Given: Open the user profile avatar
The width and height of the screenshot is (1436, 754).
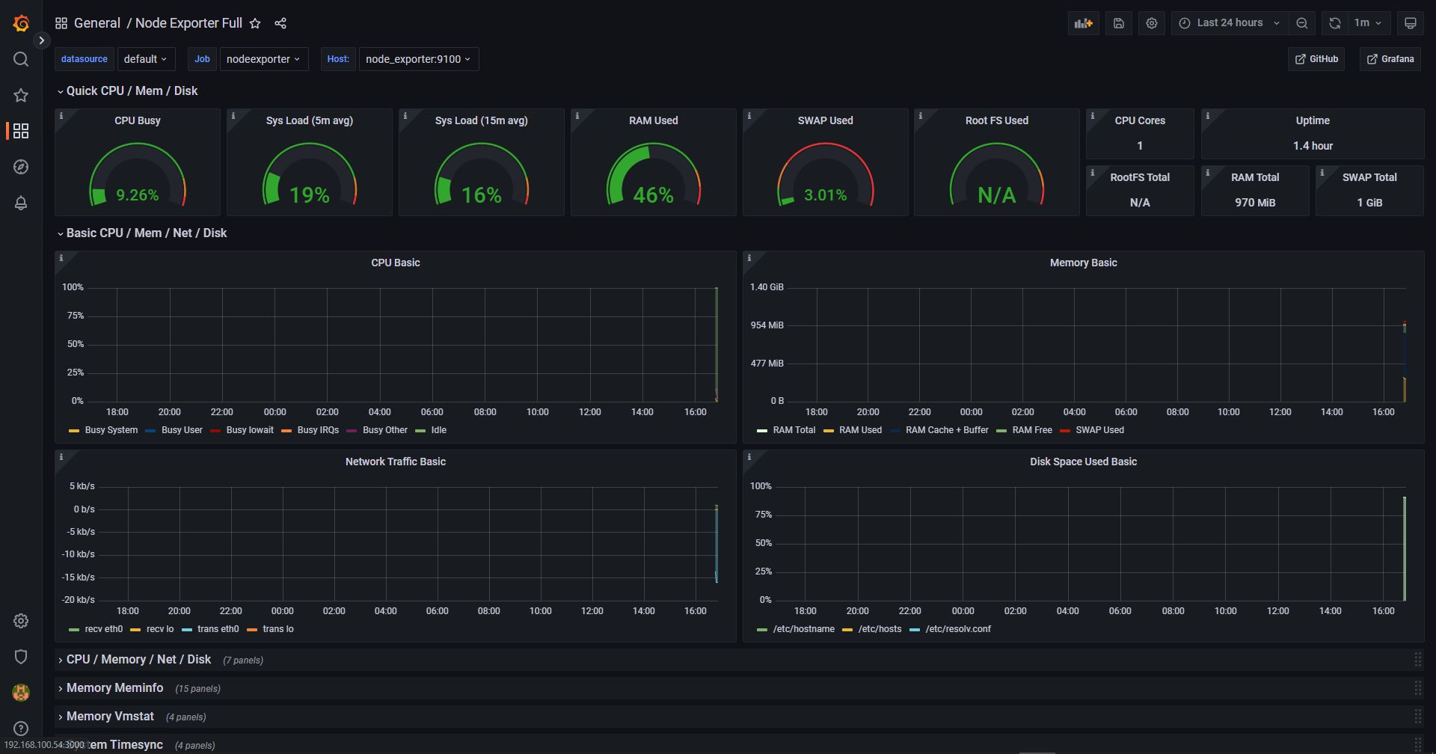Looking at the screenshot, I should (21, 693).
